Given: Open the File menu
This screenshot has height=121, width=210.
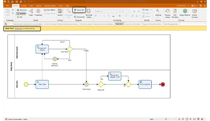Looking at the screenshot, I should 7,6.
